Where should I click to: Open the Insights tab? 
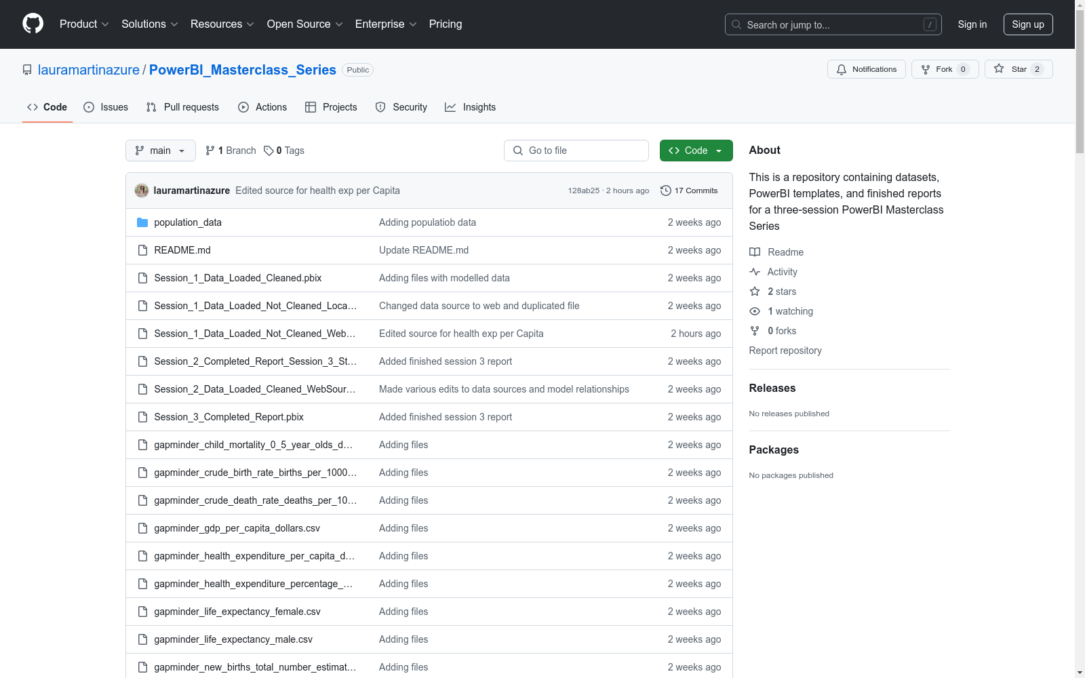pos(471,107)
